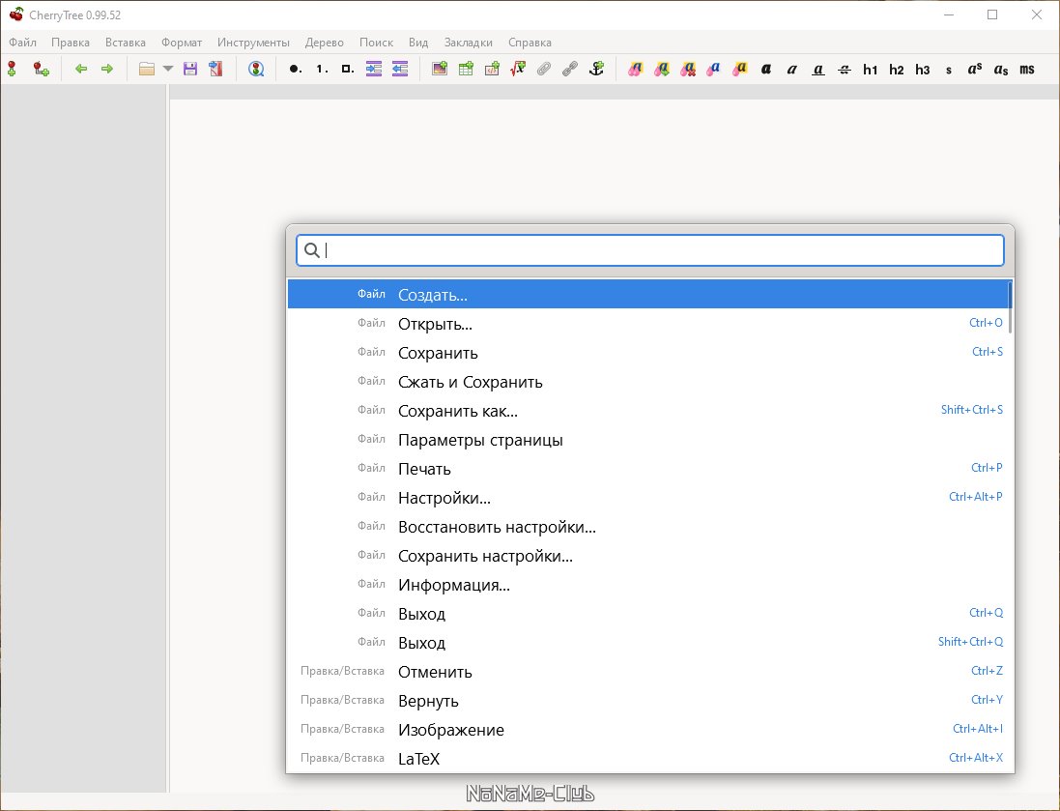Click the insert image toolbar icon
1060x811 pixels.
tap(440, 69)
